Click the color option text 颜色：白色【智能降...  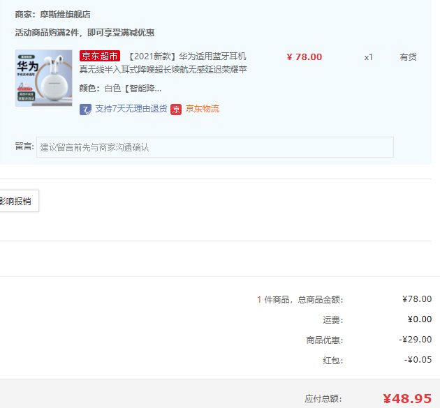point(120,89)
